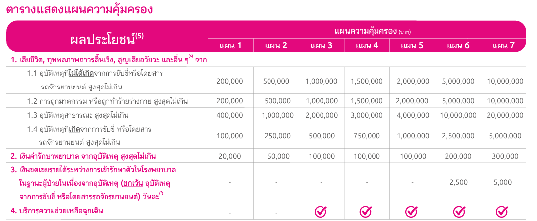Click the แผนความคุ้มครอง (บาท) header
The width and height of the screenshot is (537, 221).
tap(367, 31)
